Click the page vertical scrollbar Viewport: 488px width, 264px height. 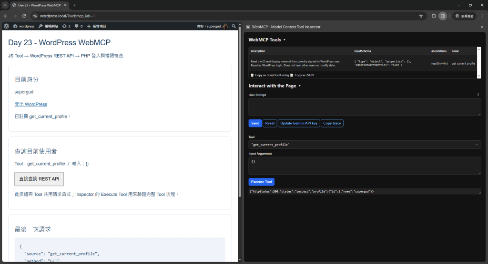[x=240, y=111]
